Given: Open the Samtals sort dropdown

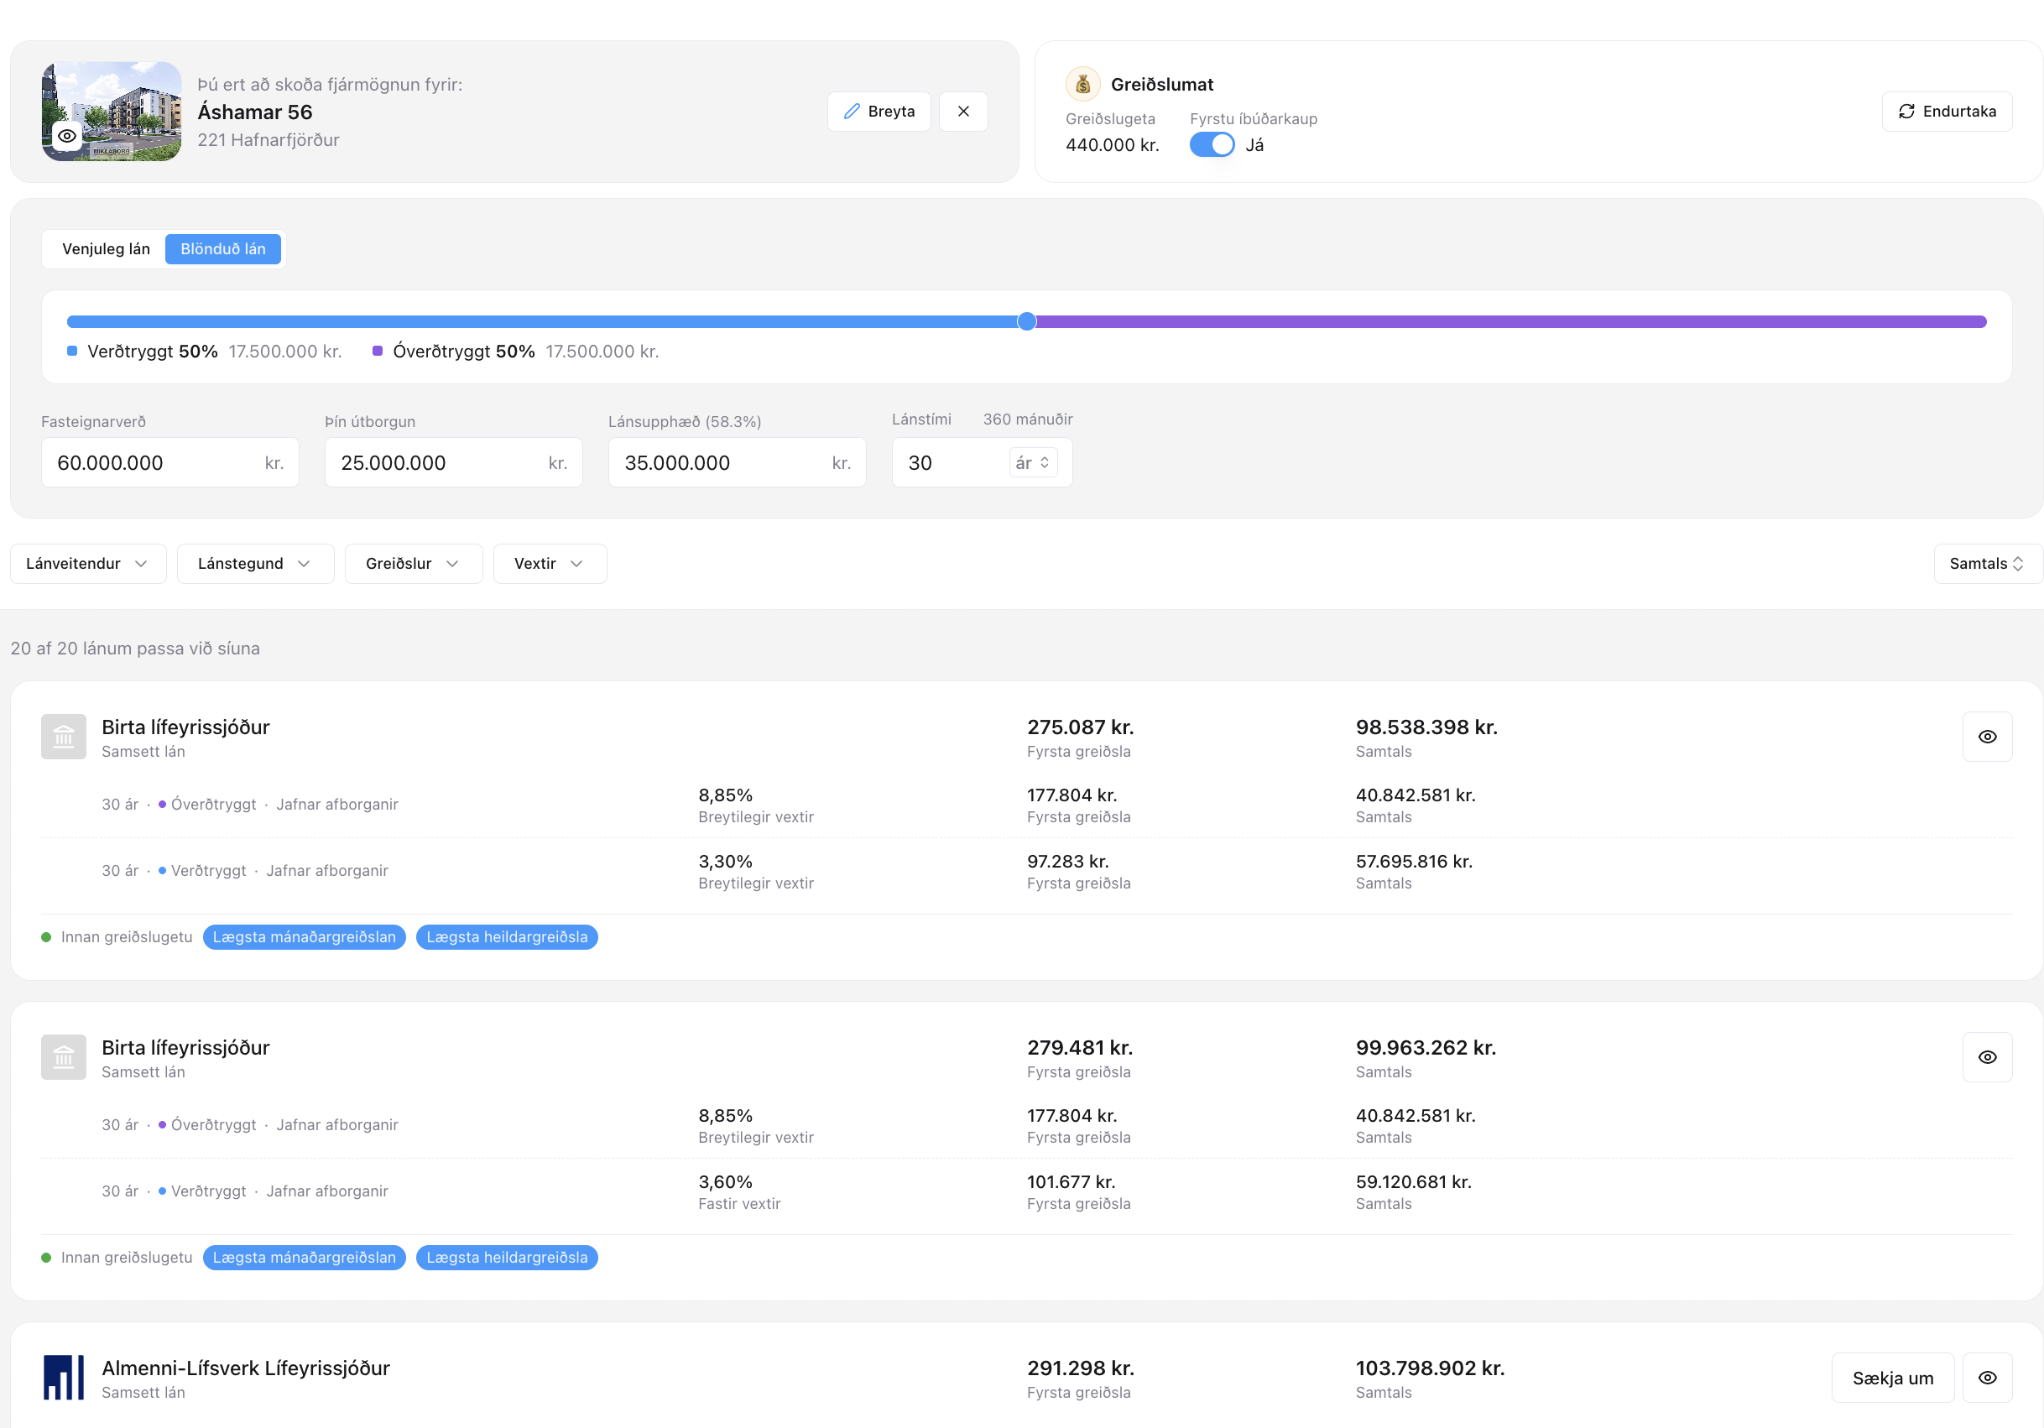Looking at the screenshot, I should coord(1987,564).
